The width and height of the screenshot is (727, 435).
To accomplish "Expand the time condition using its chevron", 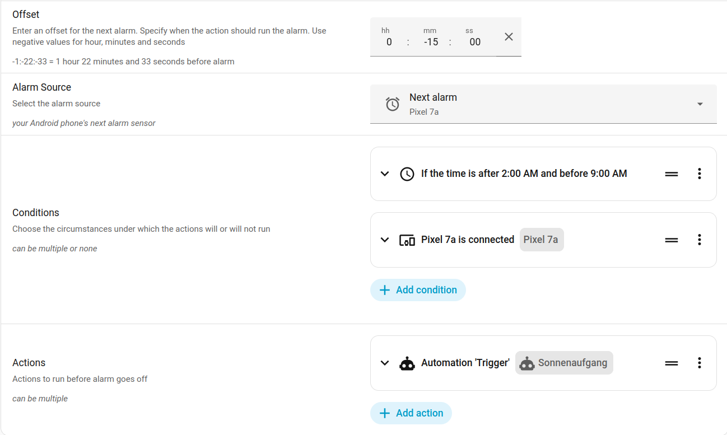I will point(385,174).
